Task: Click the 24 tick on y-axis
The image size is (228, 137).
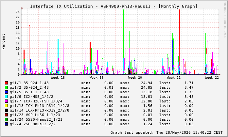Action: click(18, 12)
